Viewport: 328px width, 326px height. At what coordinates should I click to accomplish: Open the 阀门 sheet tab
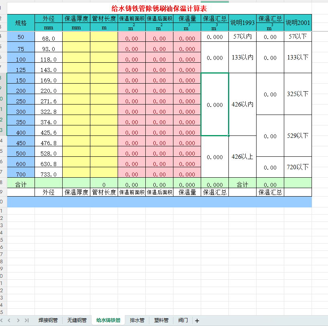[x=183, y=320]
